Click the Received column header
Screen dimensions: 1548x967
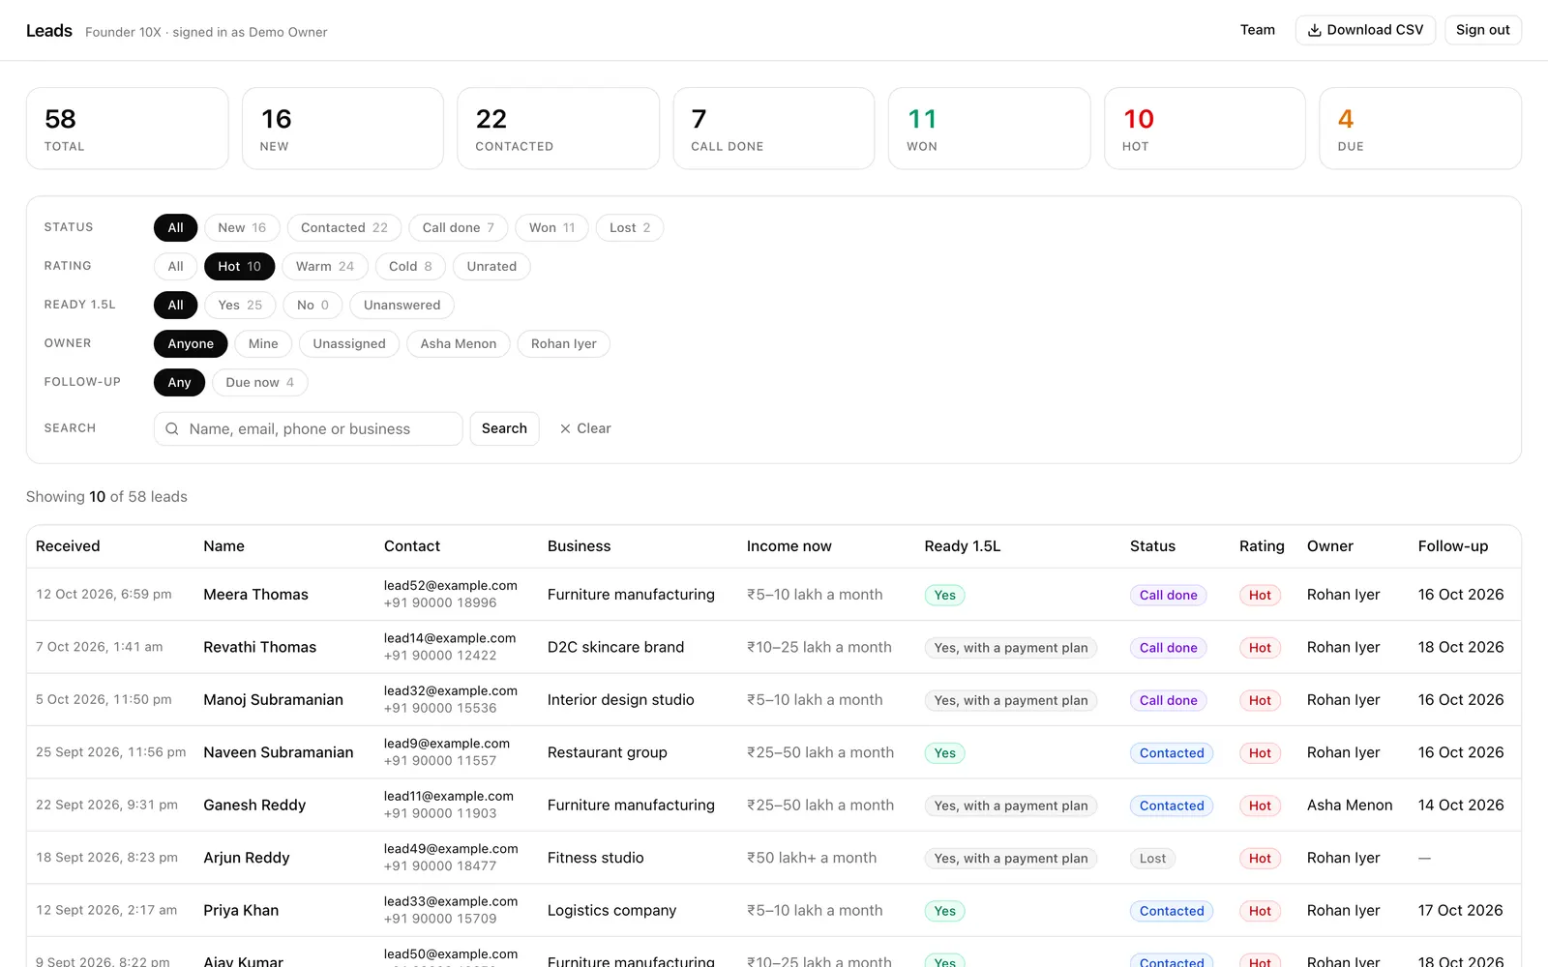[68, 546]
